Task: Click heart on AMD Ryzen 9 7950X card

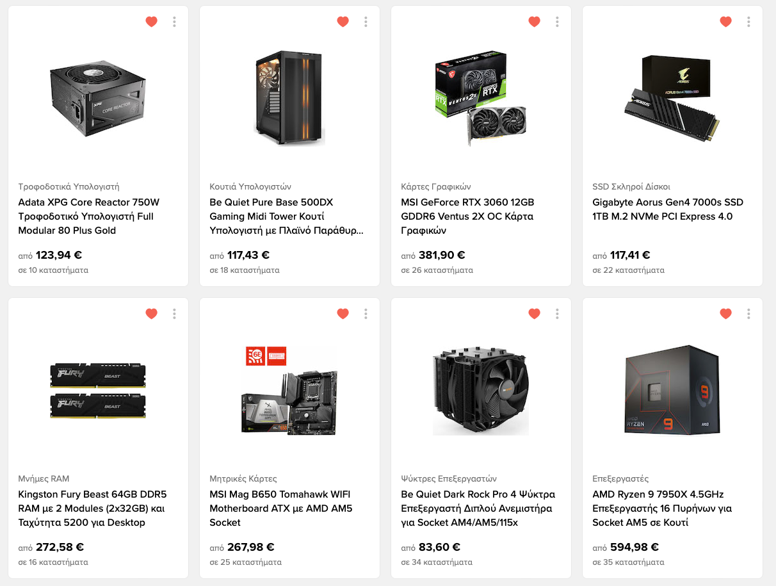Action: tap(725, 314)
